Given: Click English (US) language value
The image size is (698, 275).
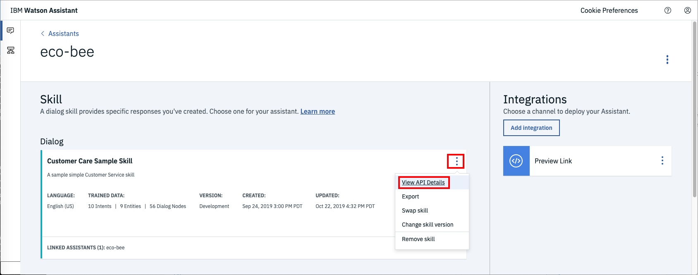Looking at the screenshot, I should [x=60, y=206].
